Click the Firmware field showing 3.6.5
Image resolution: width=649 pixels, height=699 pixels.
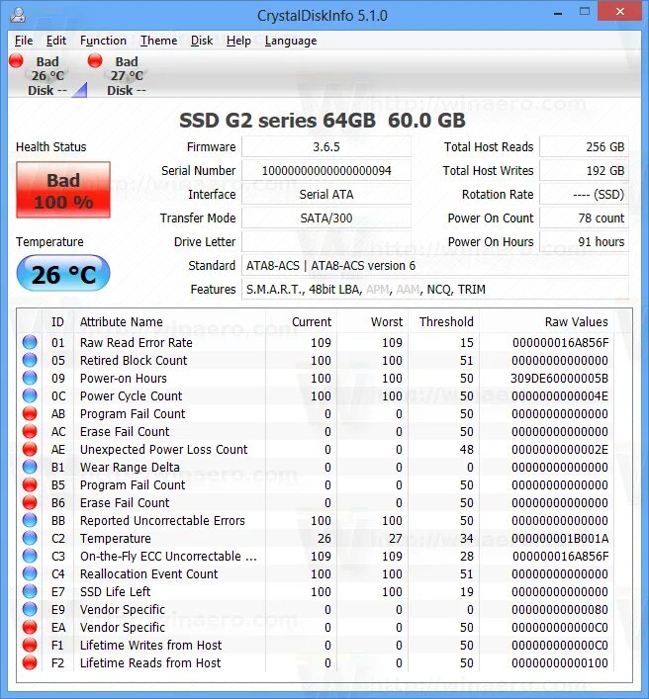click(x=326, y=147)
